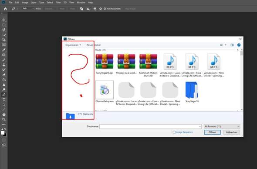Select the Hand tool
Viewport: 257px width, 169px height.
[x=4, y=115]
